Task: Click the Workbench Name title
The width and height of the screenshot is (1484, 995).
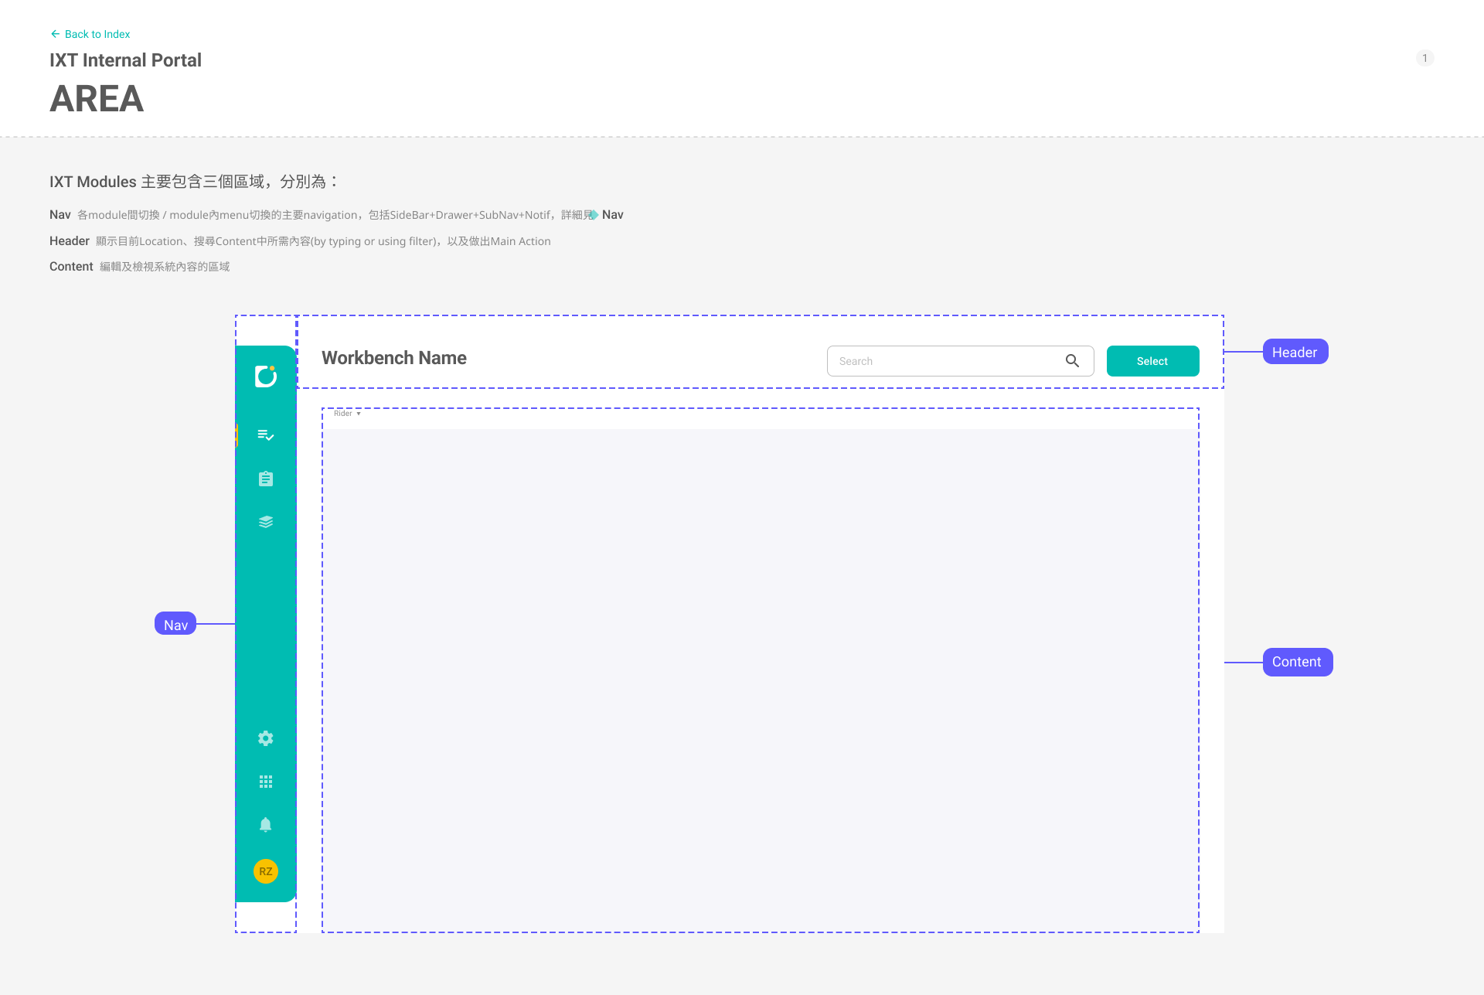Action: [393, 358]
